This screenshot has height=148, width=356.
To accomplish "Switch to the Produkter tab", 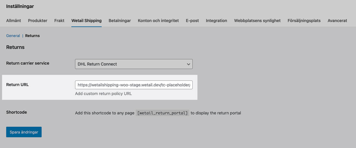I will pos(38,21).
